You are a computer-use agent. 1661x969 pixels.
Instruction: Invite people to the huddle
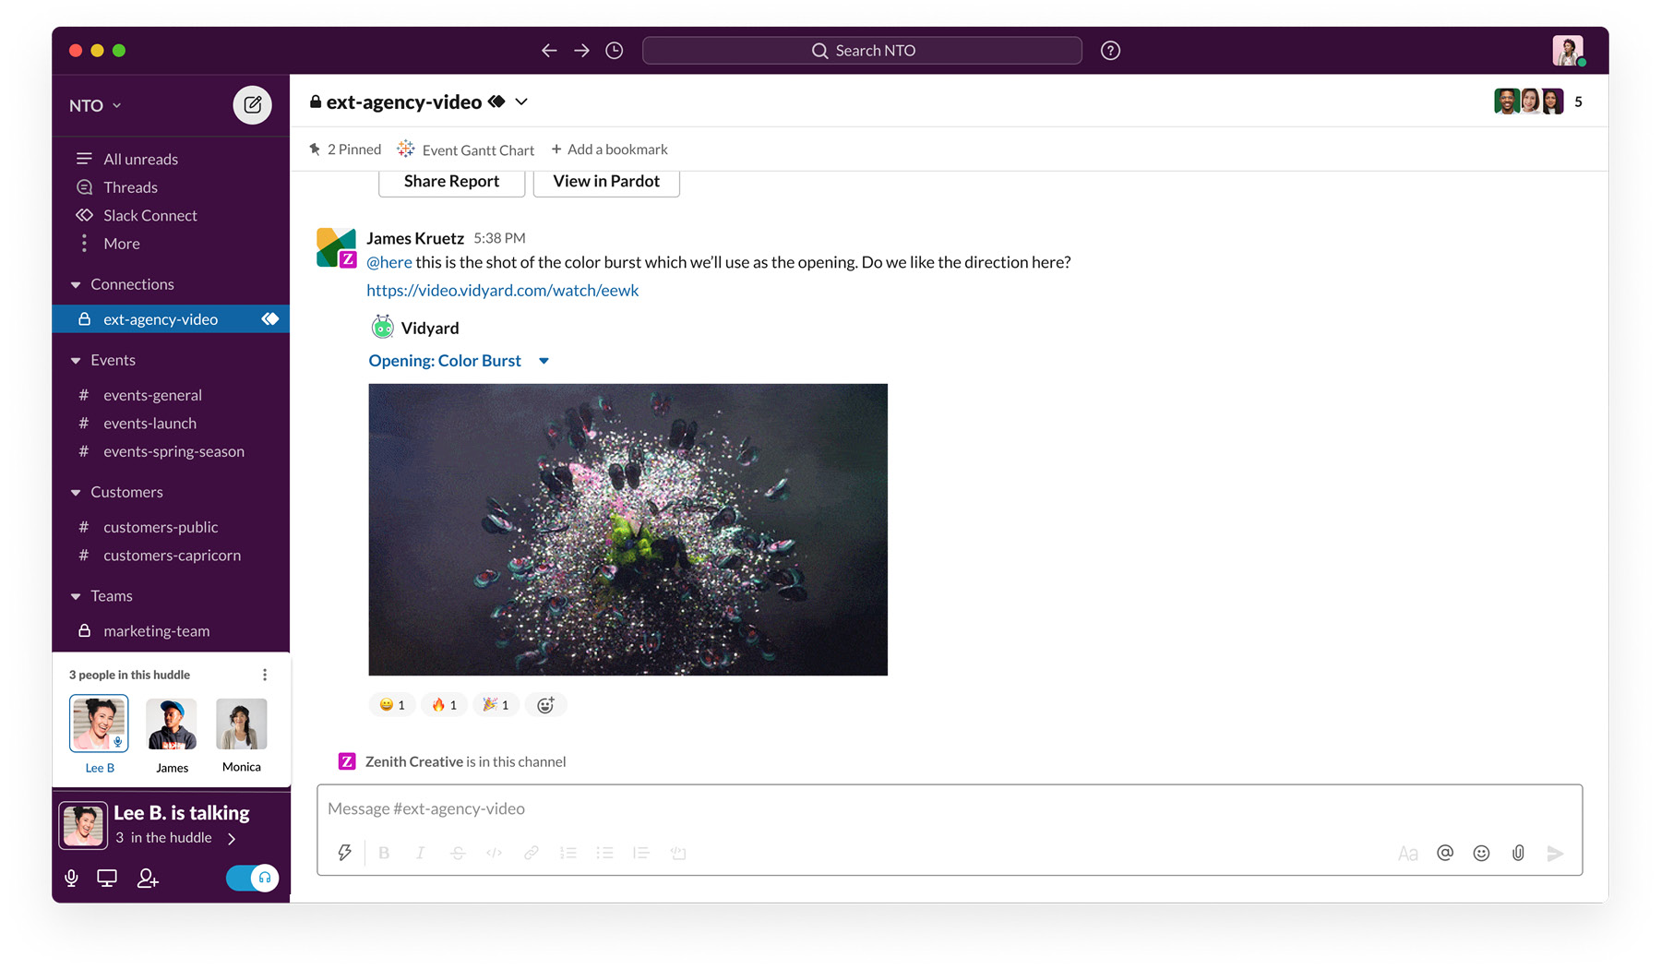tap(148, 878)
